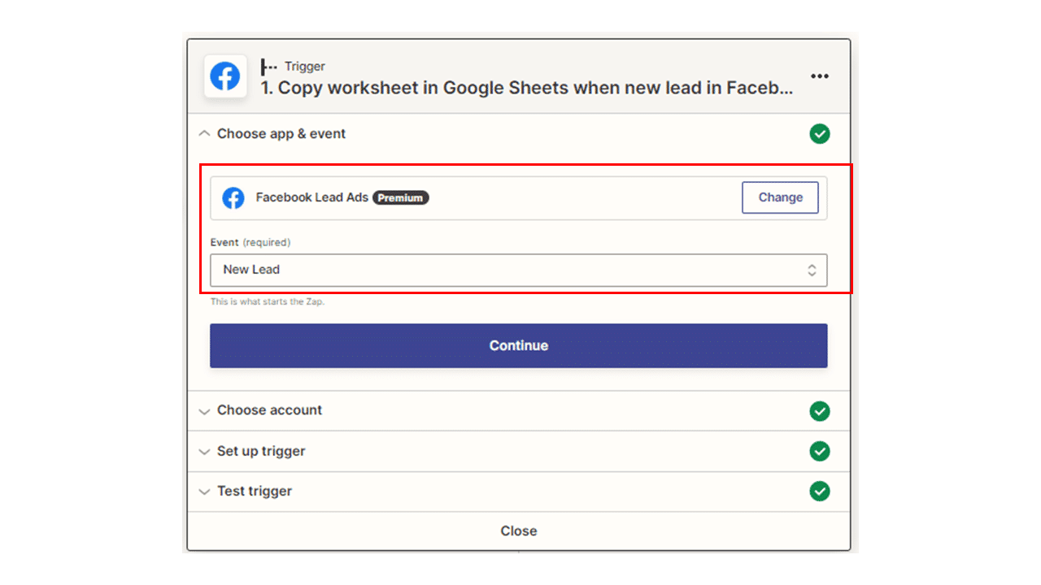
Task: Click the Zap title "1. Copy worksheet in Google Sheets…"
Action: (x=527, y=88)
